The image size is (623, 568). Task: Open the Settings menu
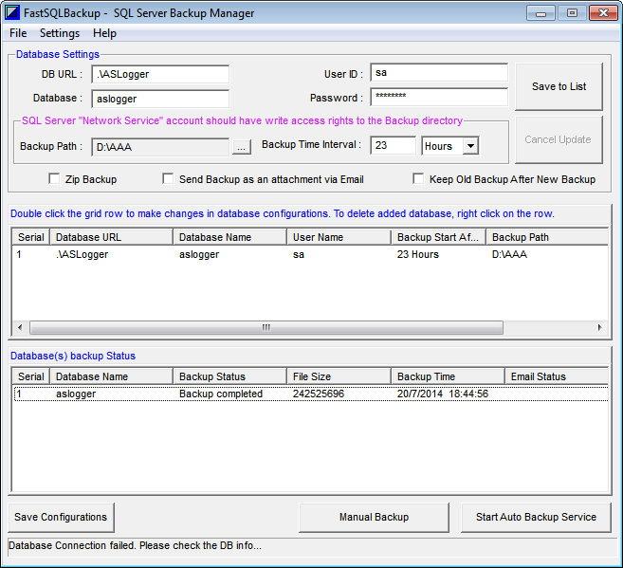tap(60, 33)
